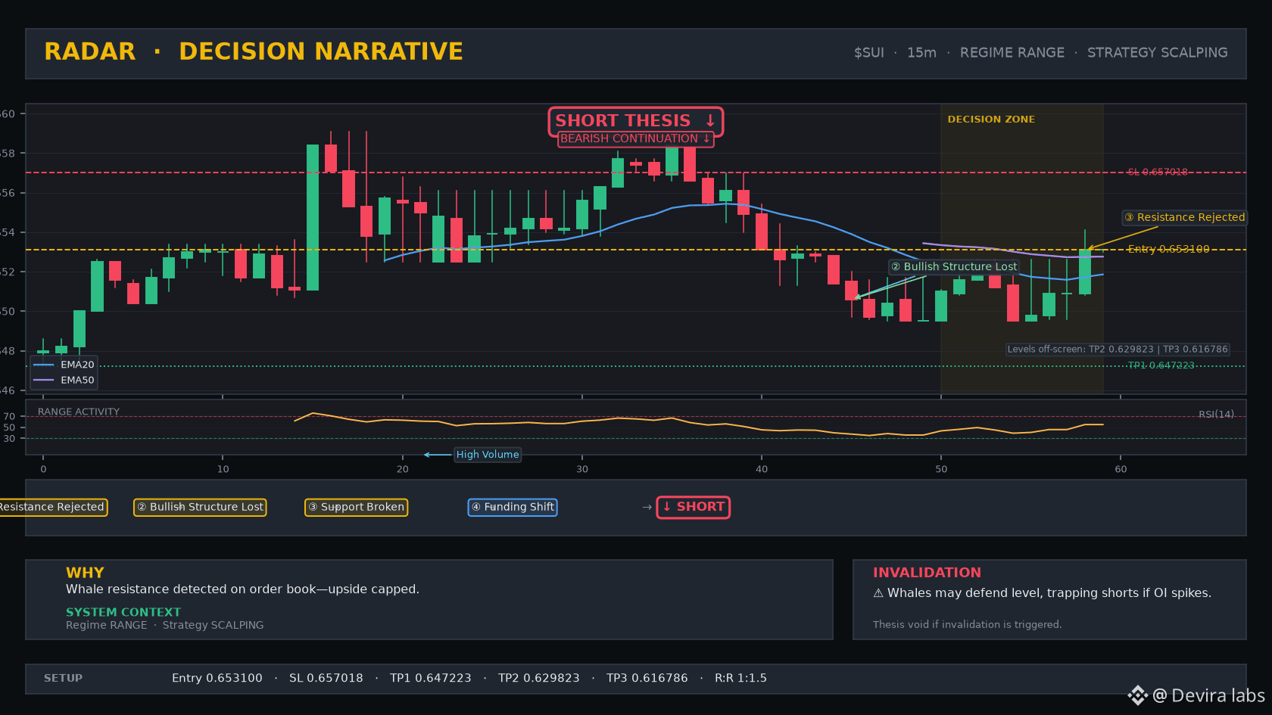Click the Bullish Structure Lost chip in the step row
The height and width of the screenshot is (715, 1272).
200,507
